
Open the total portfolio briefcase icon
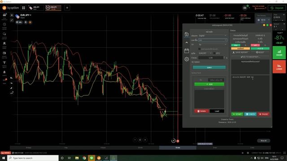(x=4, y=15)
